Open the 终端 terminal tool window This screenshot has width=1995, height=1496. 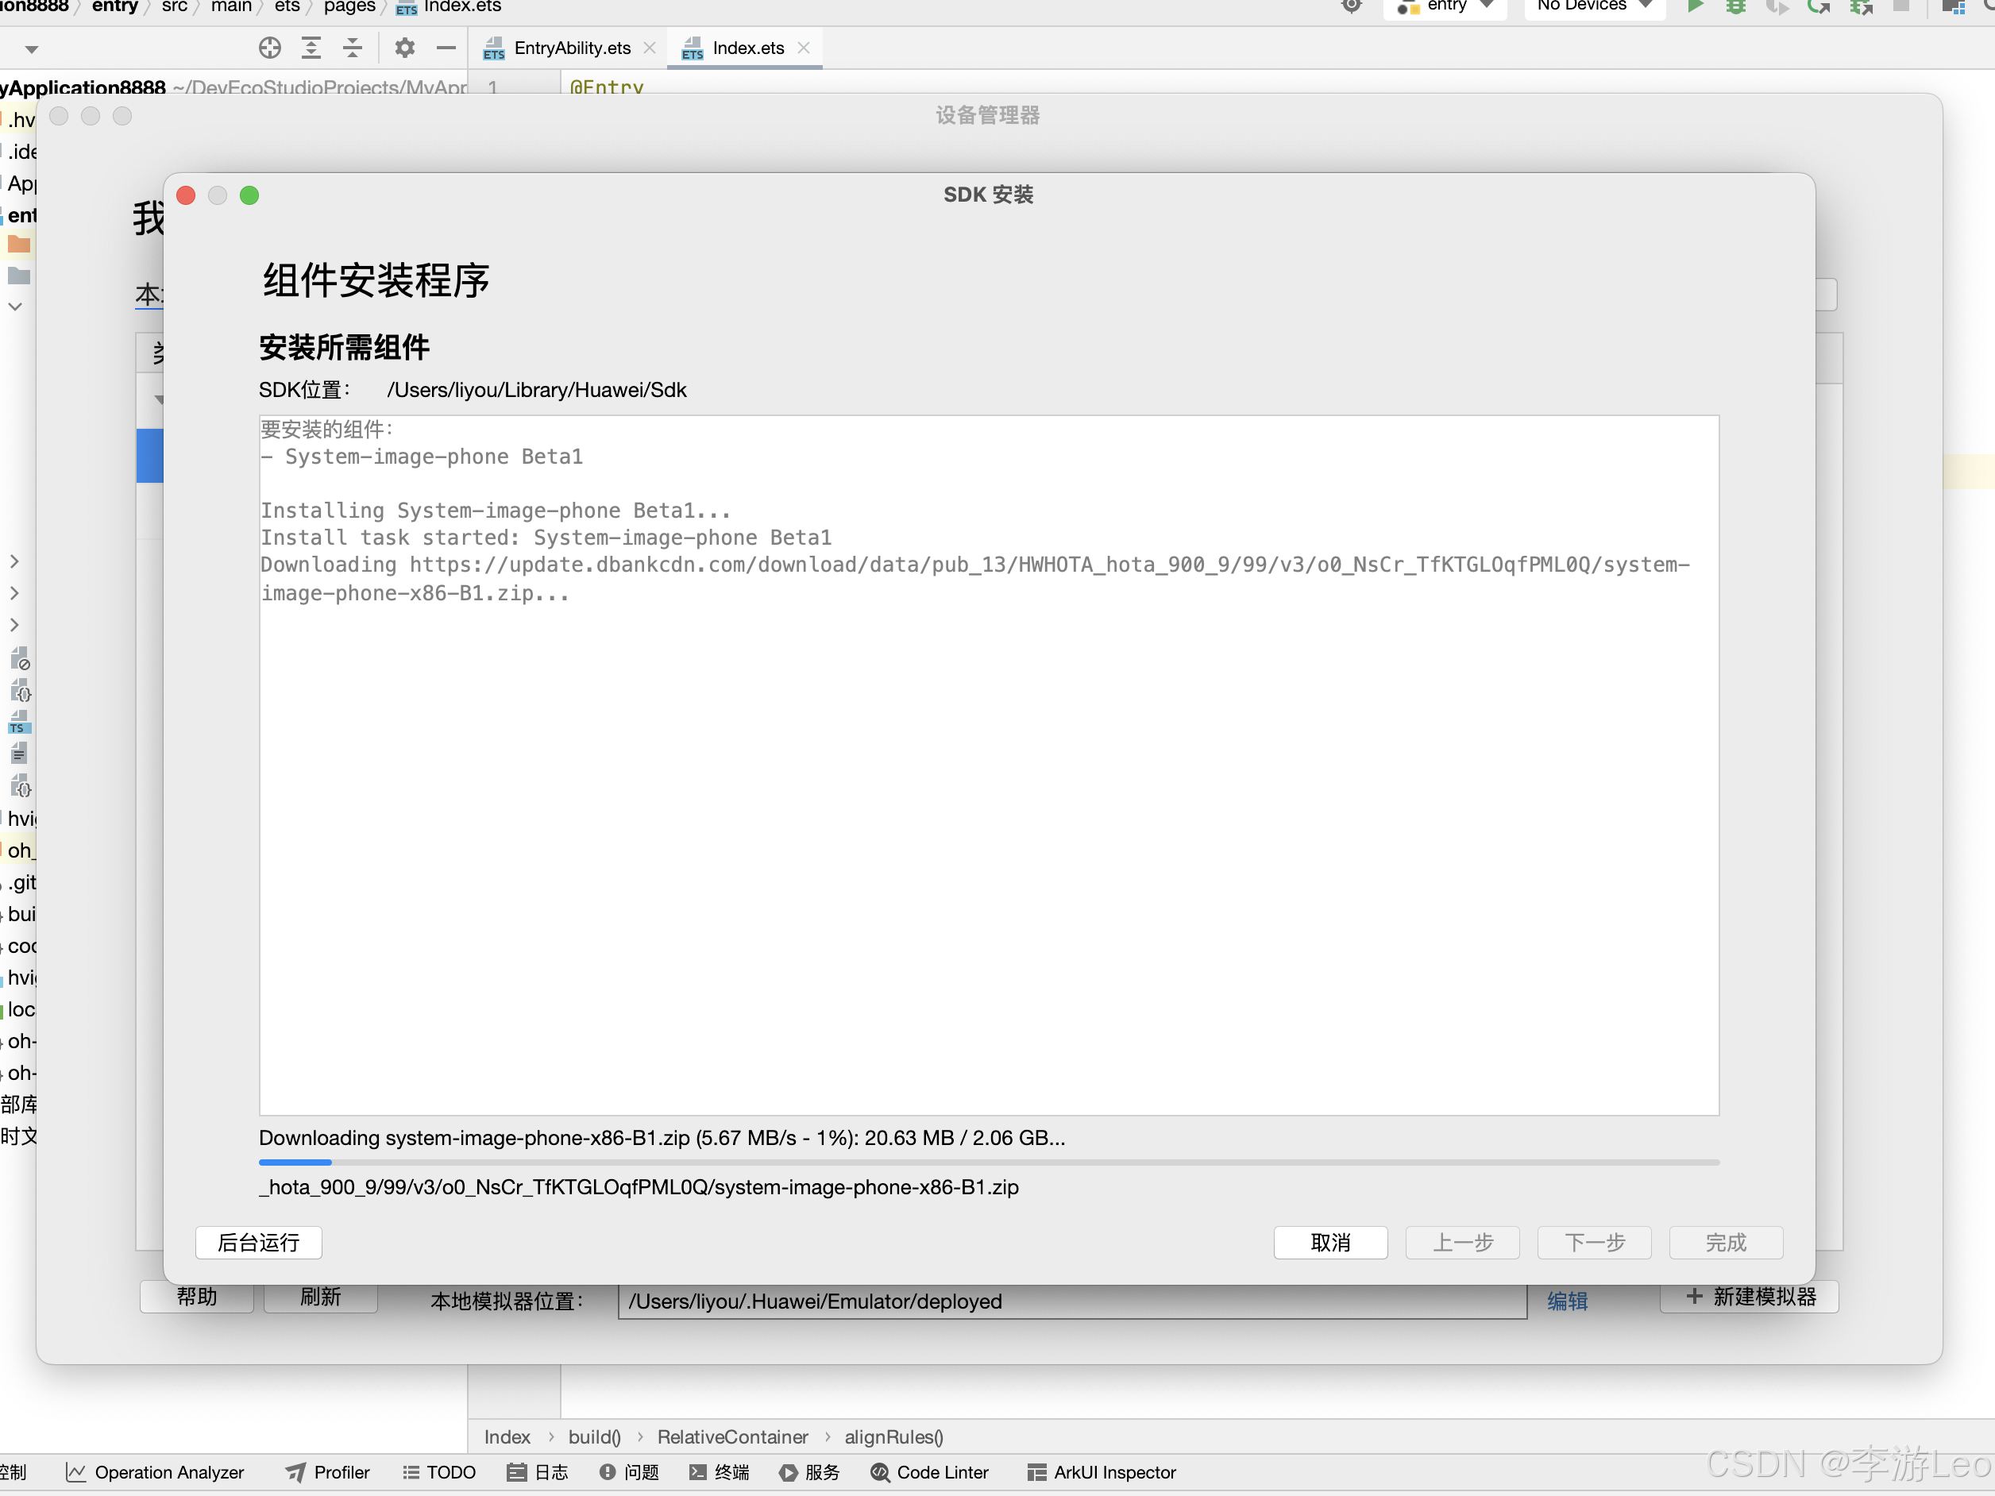coord(720,1472)
